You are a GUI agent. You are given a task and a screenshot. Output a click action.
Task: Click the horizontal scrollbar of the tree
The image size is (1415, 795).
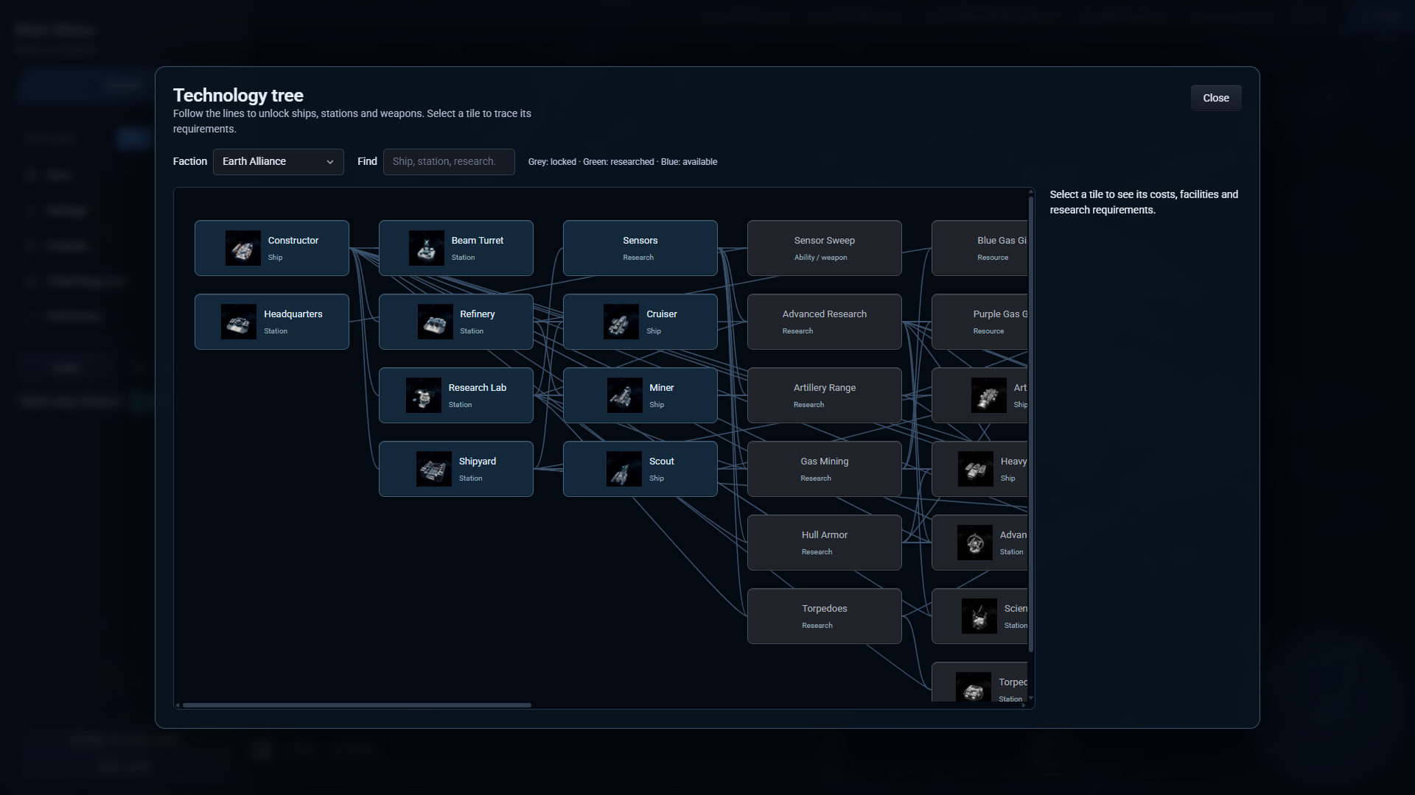point(357,705)
